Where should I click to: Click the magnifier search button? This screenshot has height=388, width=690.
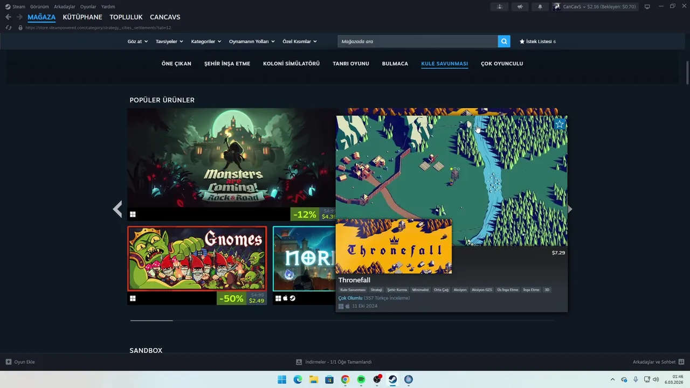coord(504,41)
